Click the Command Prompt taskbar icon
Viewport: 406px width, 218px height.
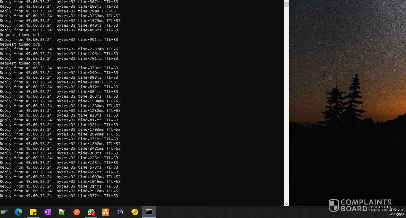(149, 212)
